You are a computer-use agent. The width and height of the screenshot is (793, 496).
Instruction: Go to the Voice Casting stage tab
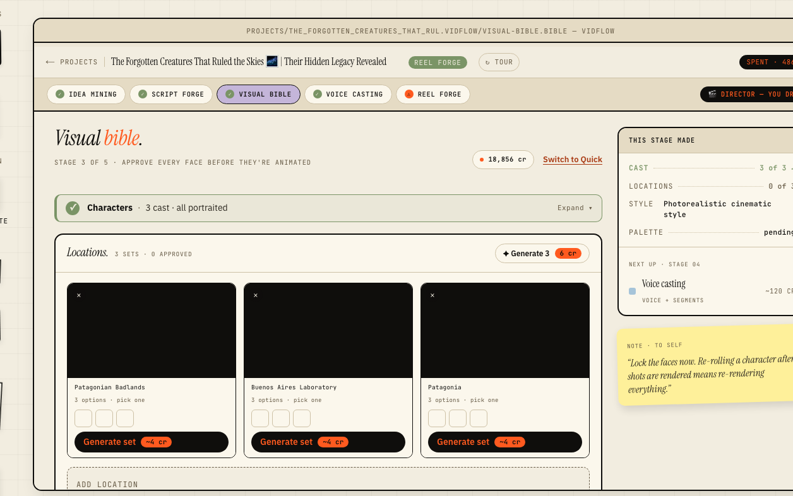coord(348,94)
